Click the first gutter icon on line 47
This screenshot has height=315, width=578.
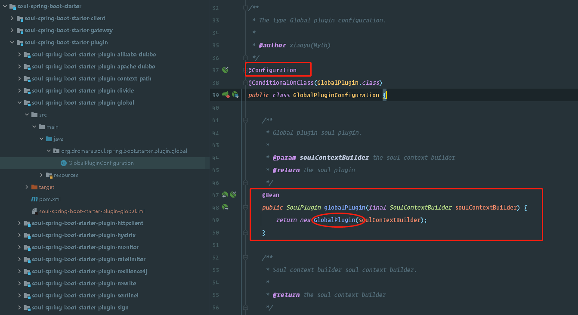(x=225, y=195)
